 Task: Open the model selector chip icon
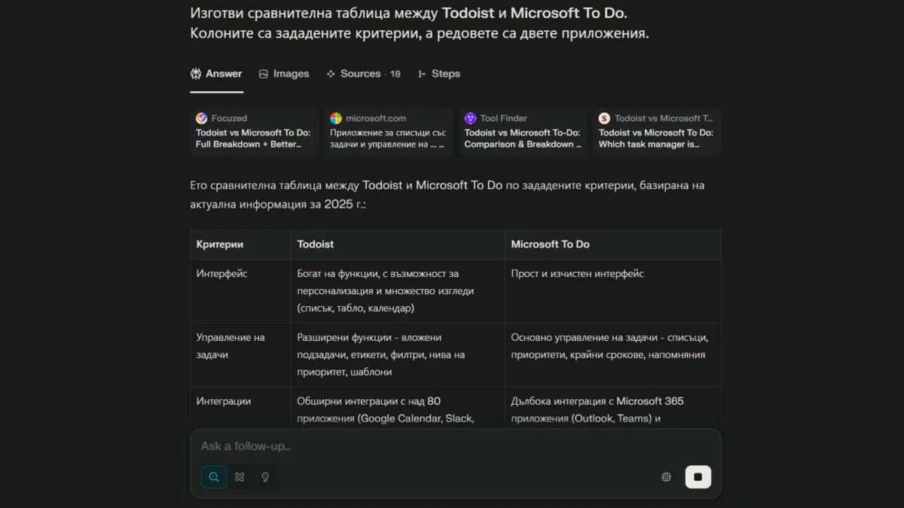(x=666, y=476)
